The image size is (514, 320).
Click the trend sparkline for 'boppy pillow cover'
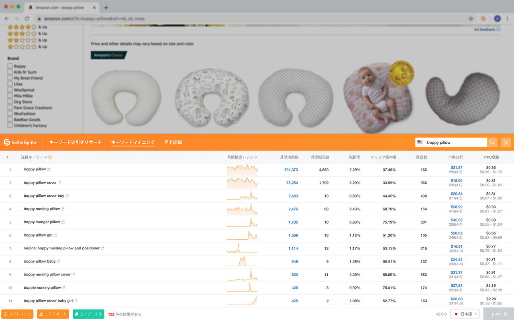tap(242, 183)
